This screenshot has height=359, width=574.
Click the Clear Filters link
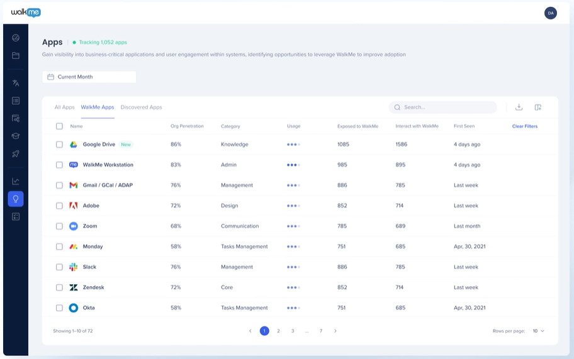[524, 126]
